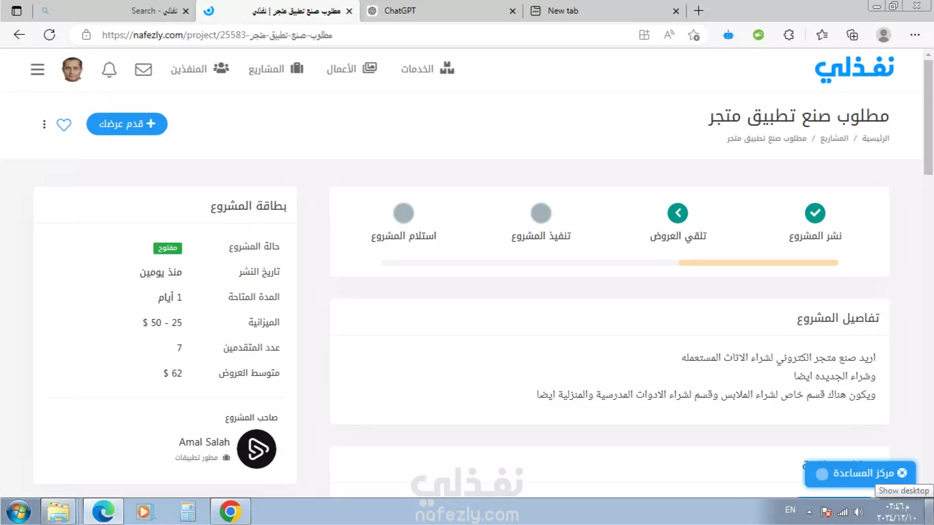934x525 pixels.
Task: Click the volume speaker tray icon
Action: [859, 511]
